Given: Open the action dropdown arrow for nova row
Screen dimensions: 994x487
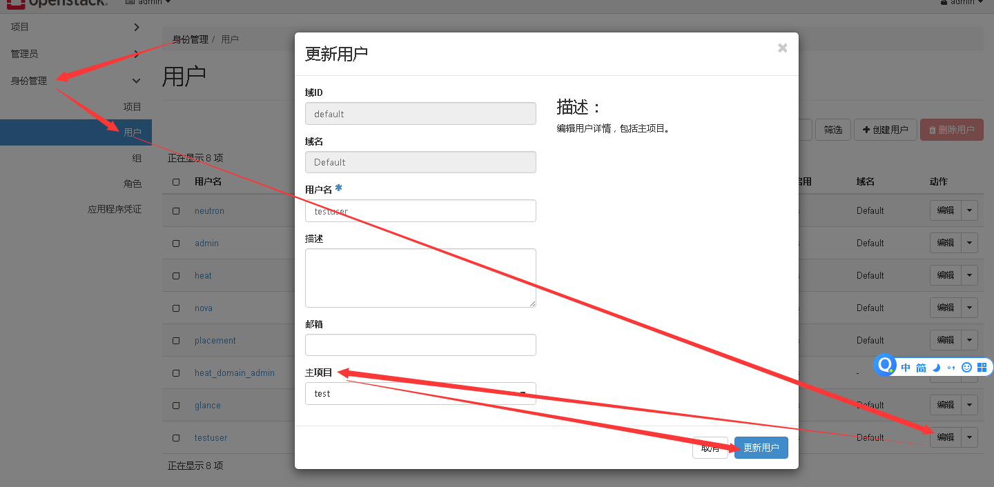Looking at the screenshot, I should [970, 308].
